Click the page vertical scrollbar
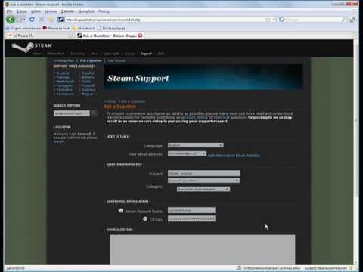The image size is (363, 272). (355, 152)
